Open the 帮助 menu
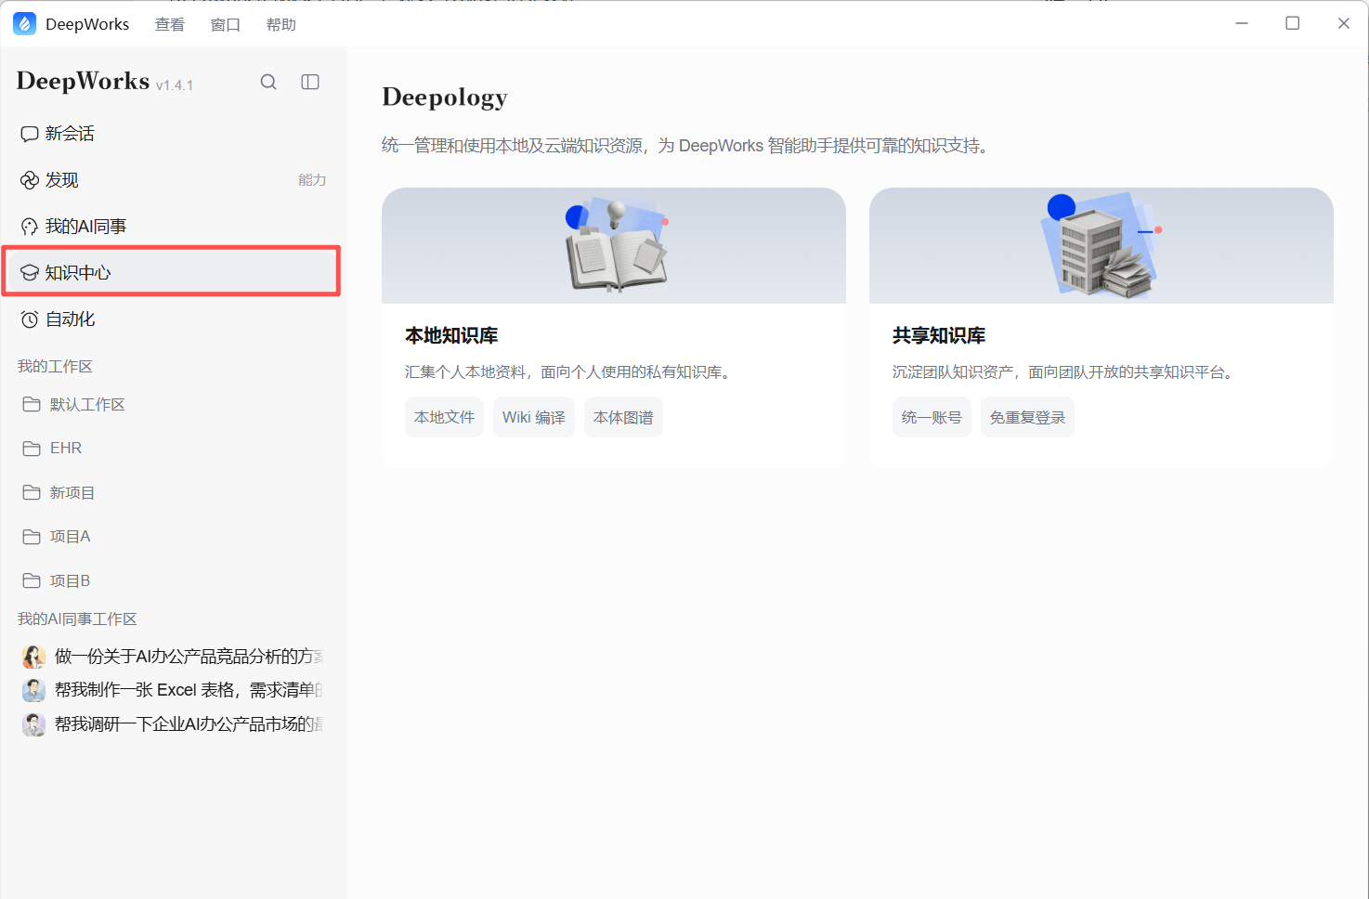The image size is (1369, 899). (281, 24)
